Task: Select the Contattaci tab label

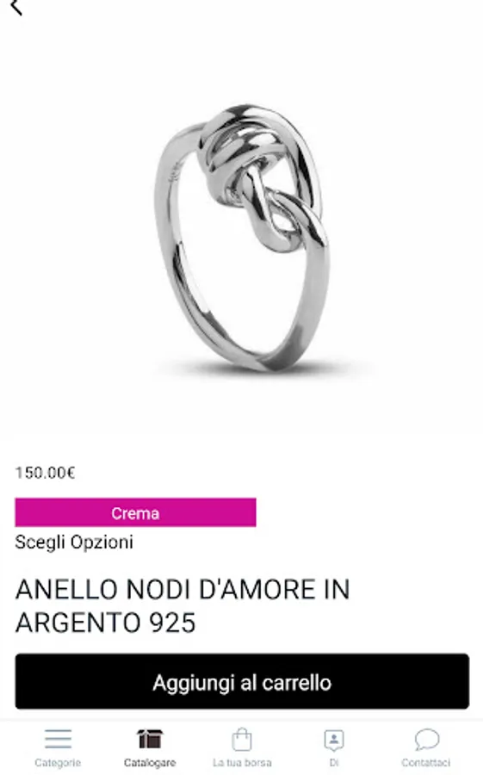Action: click(x=425, y=763)
